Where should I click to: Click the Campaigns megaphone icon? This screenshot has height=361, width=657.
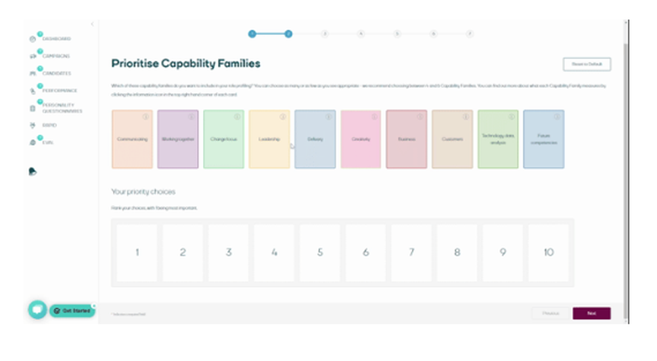coord(33,56)
